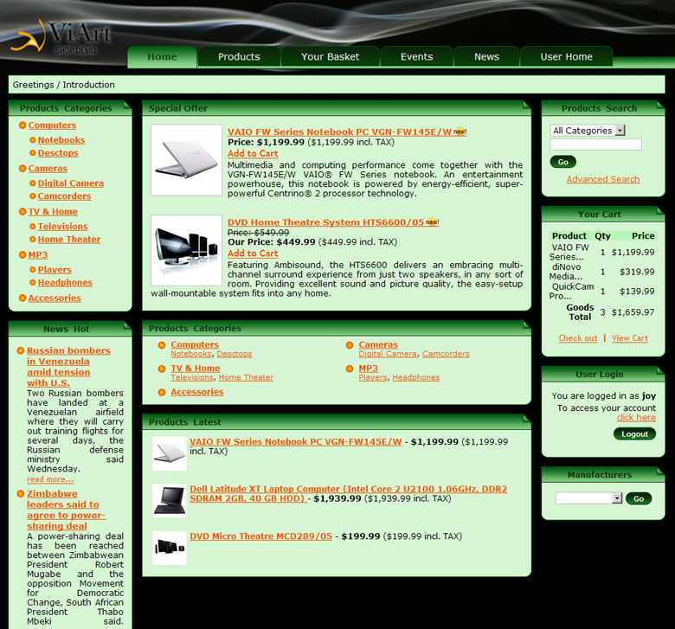675x629 pixels.
Task: Open Accessories link in center categories panel
Action: (x=197, y=392)
